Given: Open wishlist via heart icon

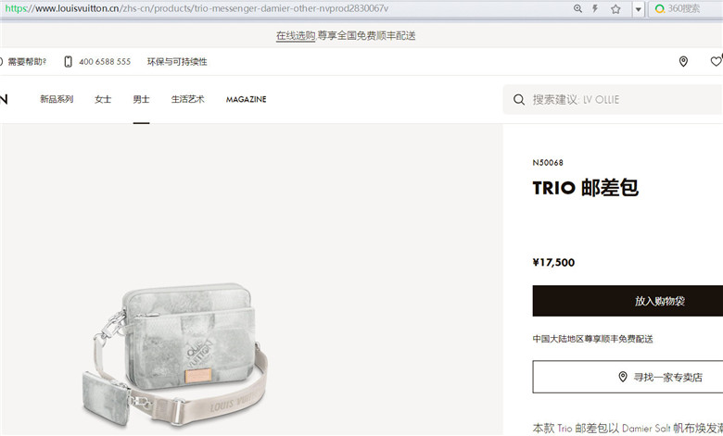Looking at the screenshot, I should click(x=717, y=61).
